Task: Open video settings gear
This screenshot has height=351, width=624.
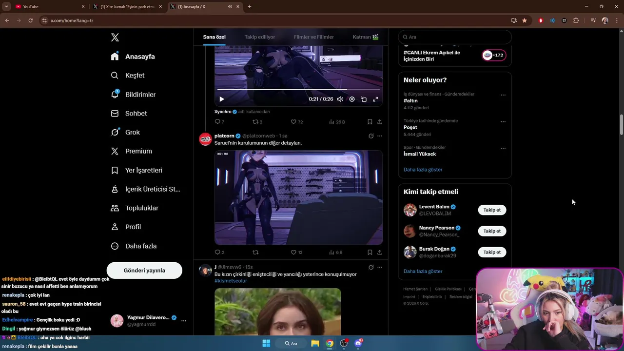Action: click(x=352, y=99)
